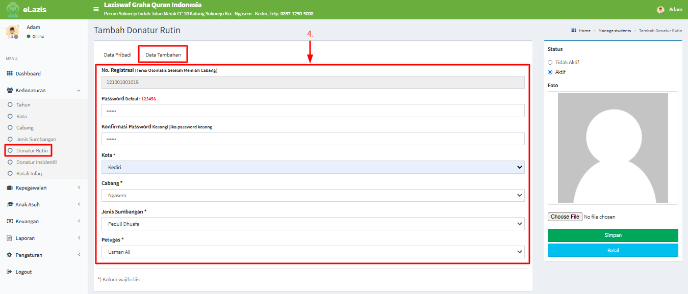Expand the Pengaturan menu chevron
688x294 pixels.
tap(79, 255)
